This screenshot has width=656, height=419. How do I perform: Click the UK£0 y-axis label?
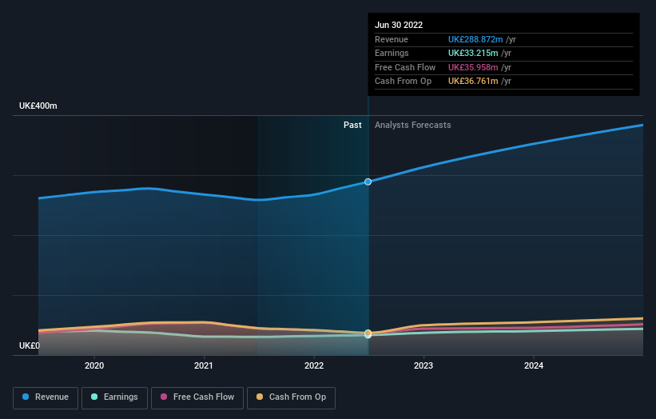click(x=30, y=345)
